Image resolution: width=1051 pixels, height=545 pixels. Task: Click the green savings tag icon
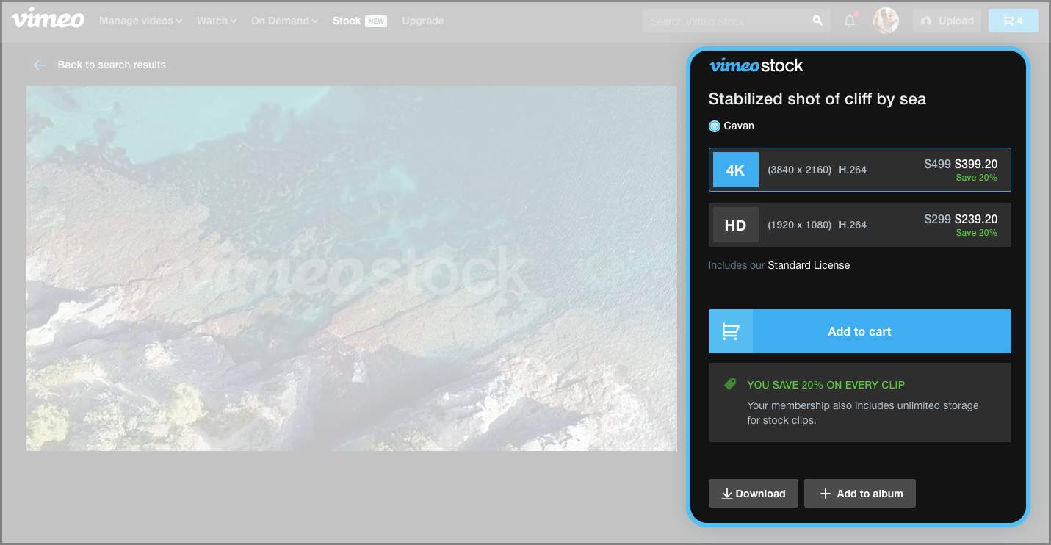pyautogui.click(x=729, y=384)
